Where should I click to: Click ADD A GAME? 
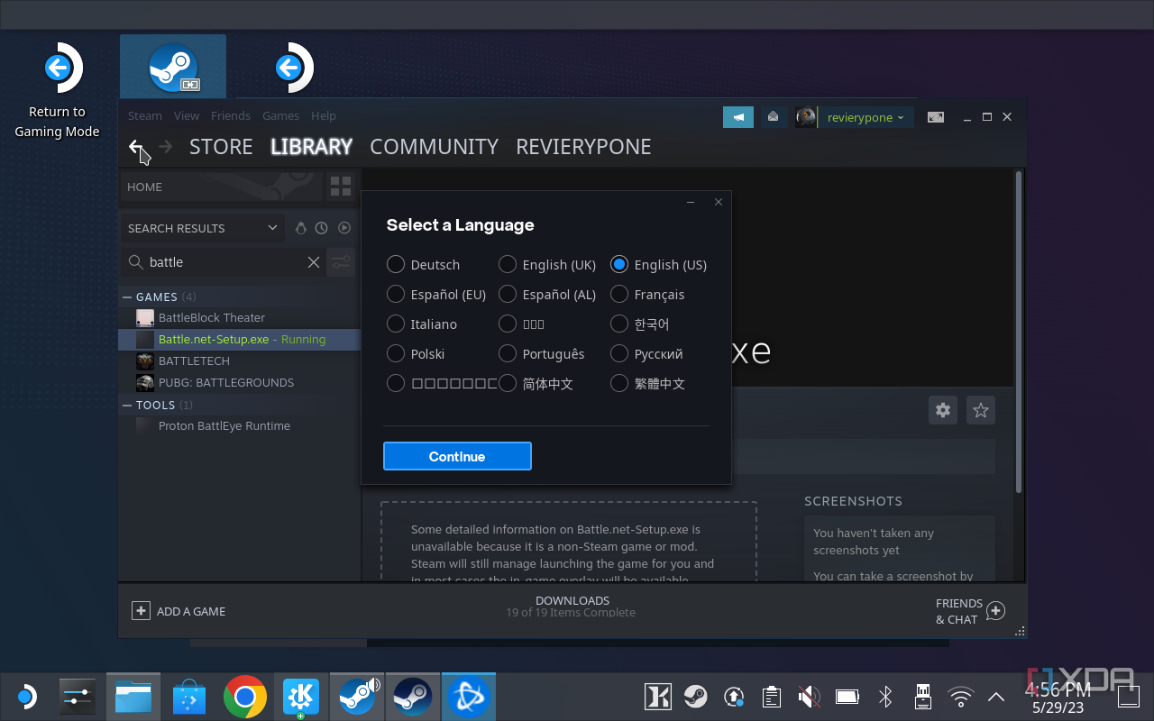pyautogui.click(x=179, y=611)
